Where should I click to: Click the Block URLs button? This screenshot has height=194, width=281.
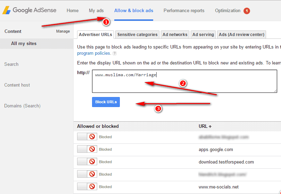point(106,102)
